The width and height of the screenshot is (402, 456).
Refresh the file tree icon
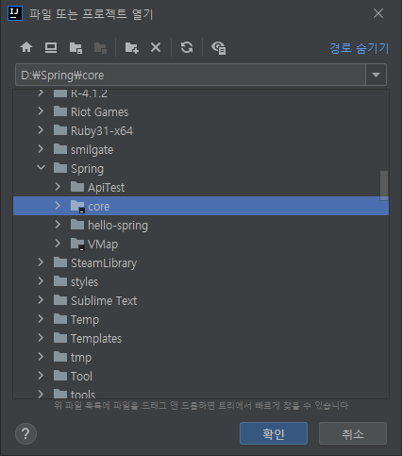click(187, 47)
